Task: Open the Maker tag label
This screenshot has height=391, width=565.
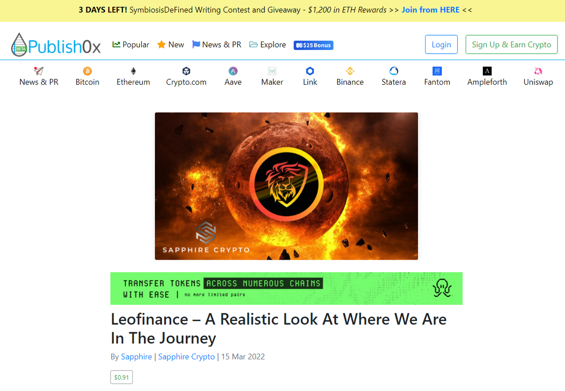Action: pos(272,82)
